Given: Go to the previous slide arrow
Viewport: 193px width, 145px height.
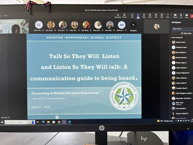Looking at the screenshot, I should [x=30, y=117].
